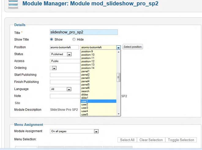Click the scroll down arrow in position list

tap(118, 114)
